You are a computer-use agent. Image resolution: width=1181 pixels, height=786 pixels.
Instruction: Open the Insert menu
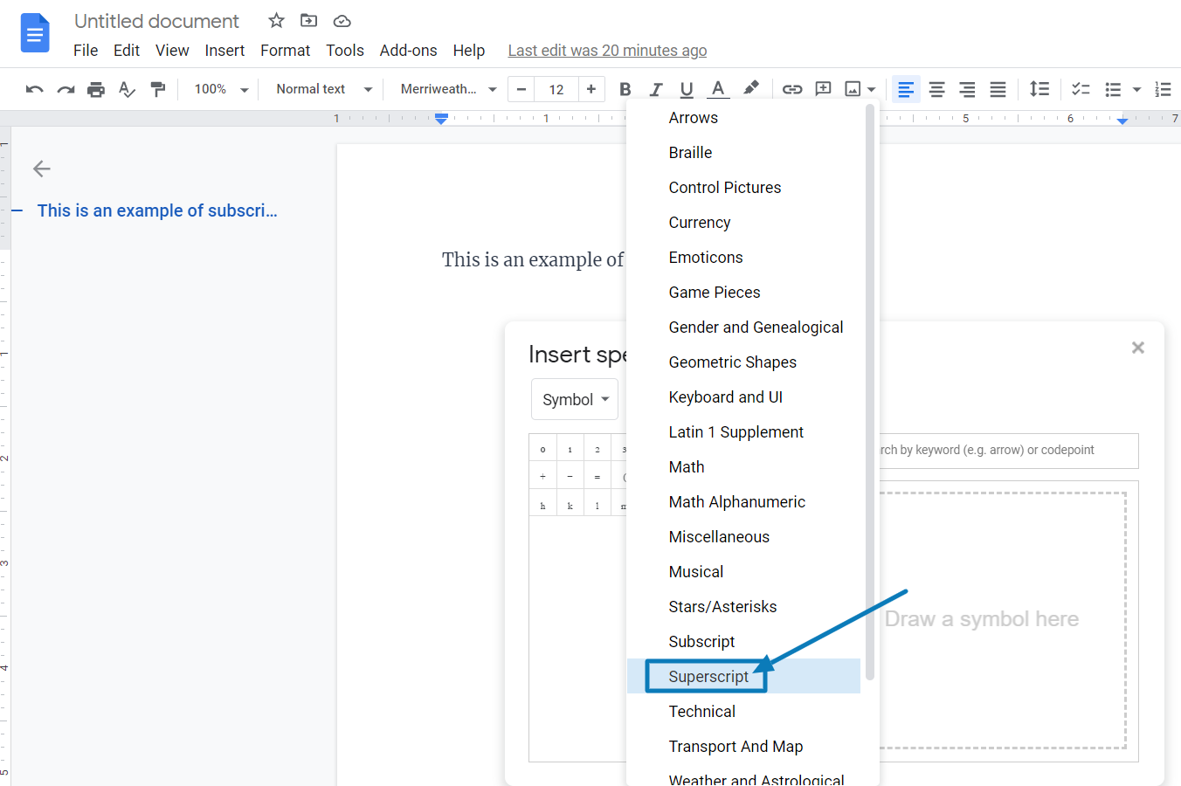[x=224, y=51]
